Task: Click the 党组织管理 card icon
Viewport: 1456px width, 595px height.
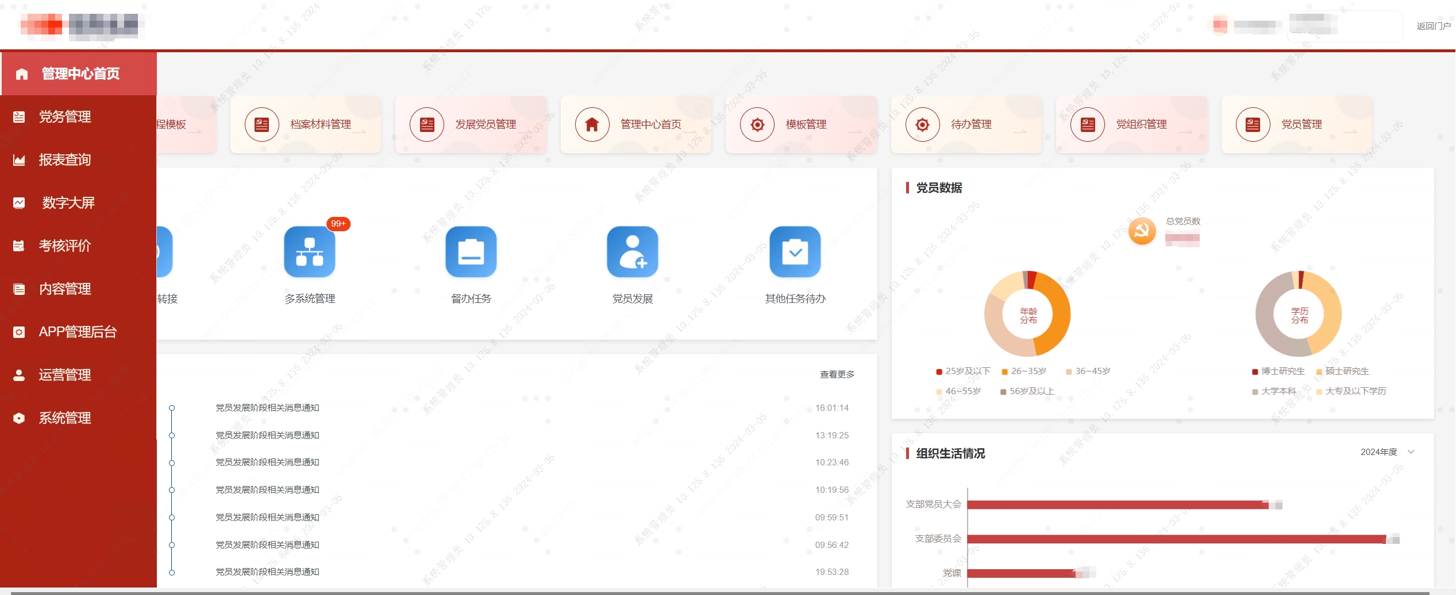Action: tap(1088, 125)
